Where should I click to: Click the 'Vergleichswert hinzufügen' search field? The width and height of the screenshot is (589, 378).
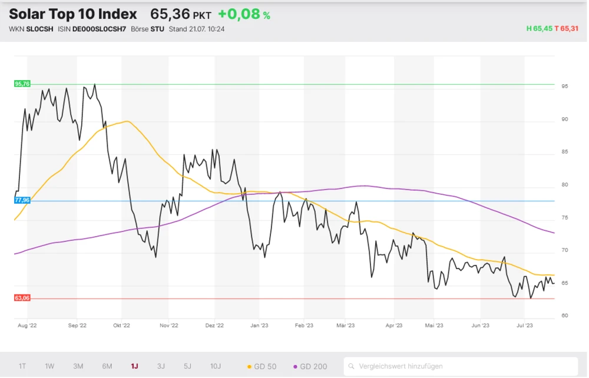465,366
